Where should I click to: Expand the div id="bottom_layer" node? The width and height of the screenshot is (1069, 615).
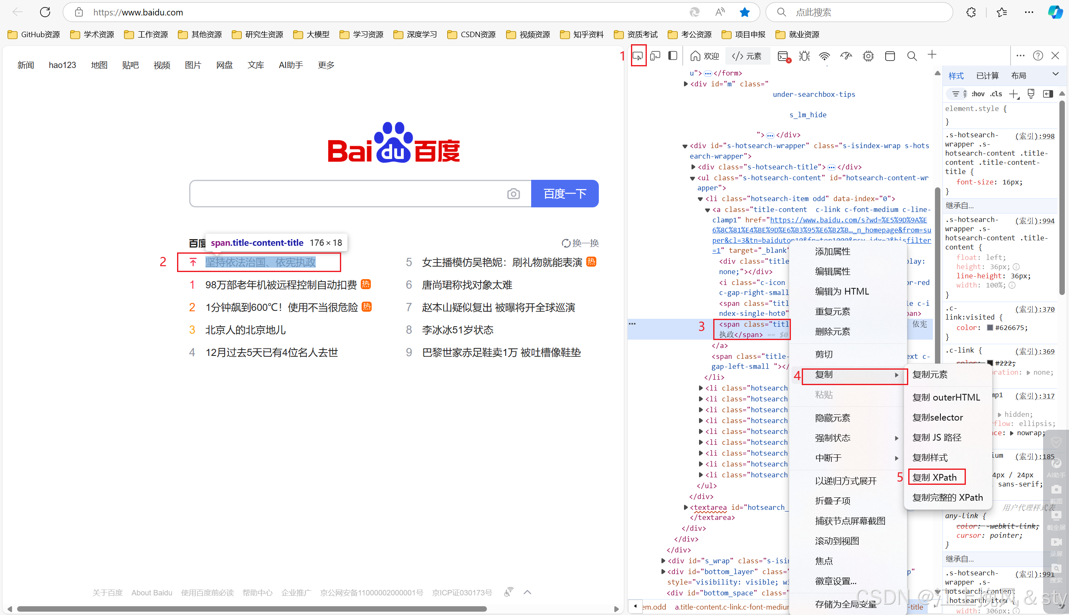point(663,572)
